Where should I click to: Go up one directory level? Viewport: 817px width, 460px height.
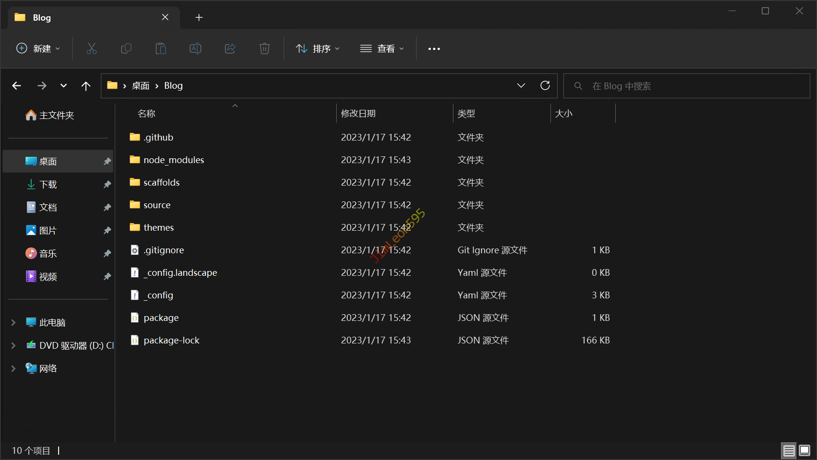pos(86,86)
